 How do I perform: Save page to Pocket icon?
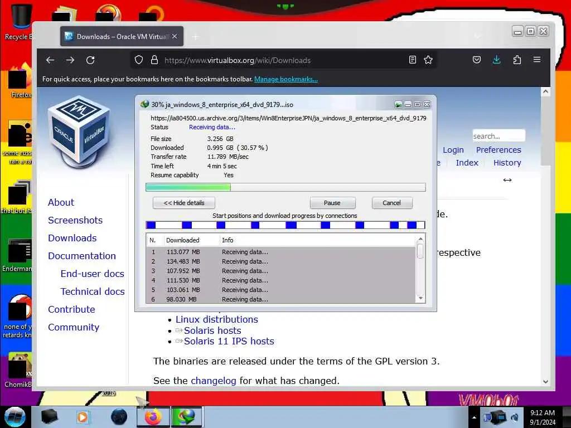[477, 60]
